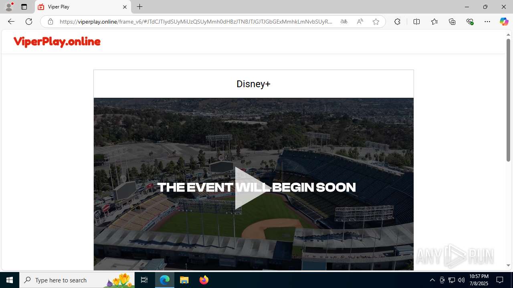
Task: View site information lock icon
Action: 50,22
